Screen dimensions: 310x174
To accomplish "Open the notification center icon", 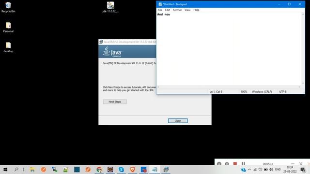I will (303, 170).
